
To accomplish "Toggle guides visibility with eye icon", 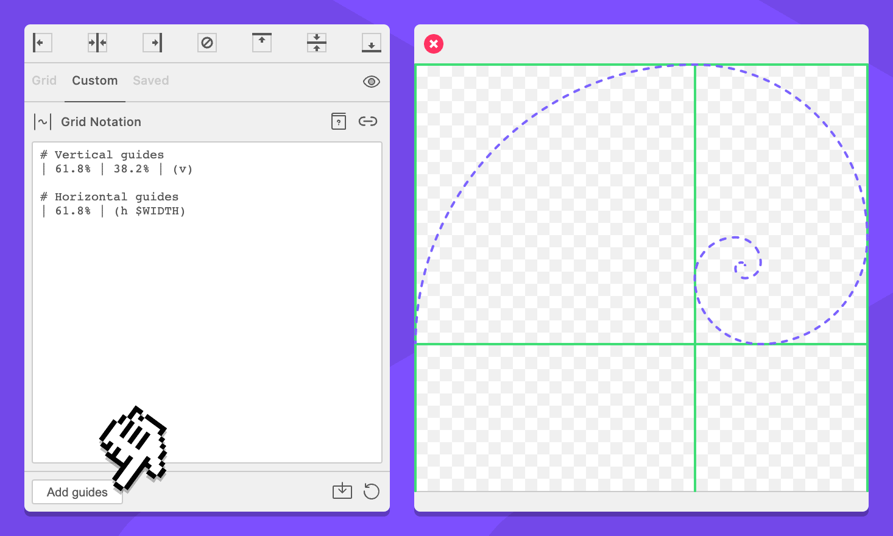I will 371,82.
